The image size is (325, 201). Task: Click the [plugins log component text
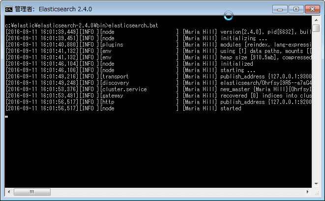(x=112, y=45)
